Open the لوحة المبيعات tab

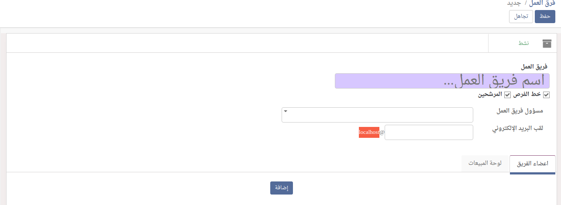[x=485, y=164]
